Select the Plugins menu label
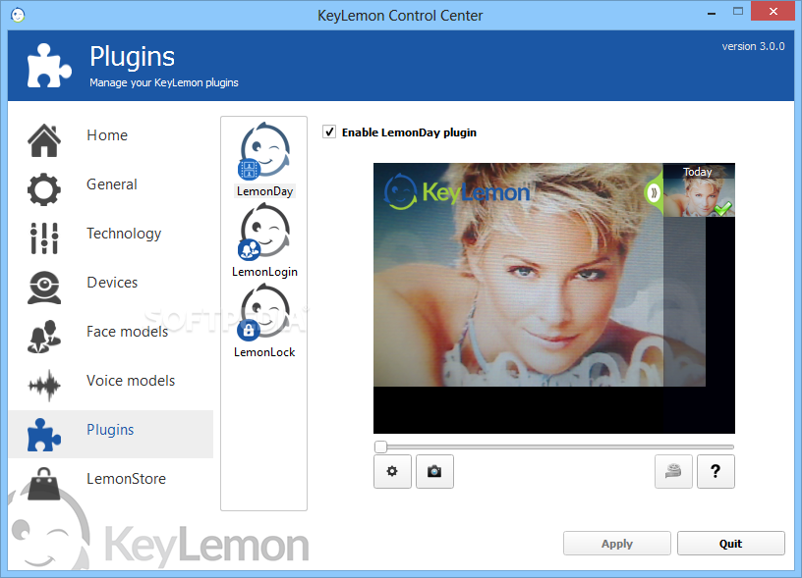 click(x=110, y=430)
